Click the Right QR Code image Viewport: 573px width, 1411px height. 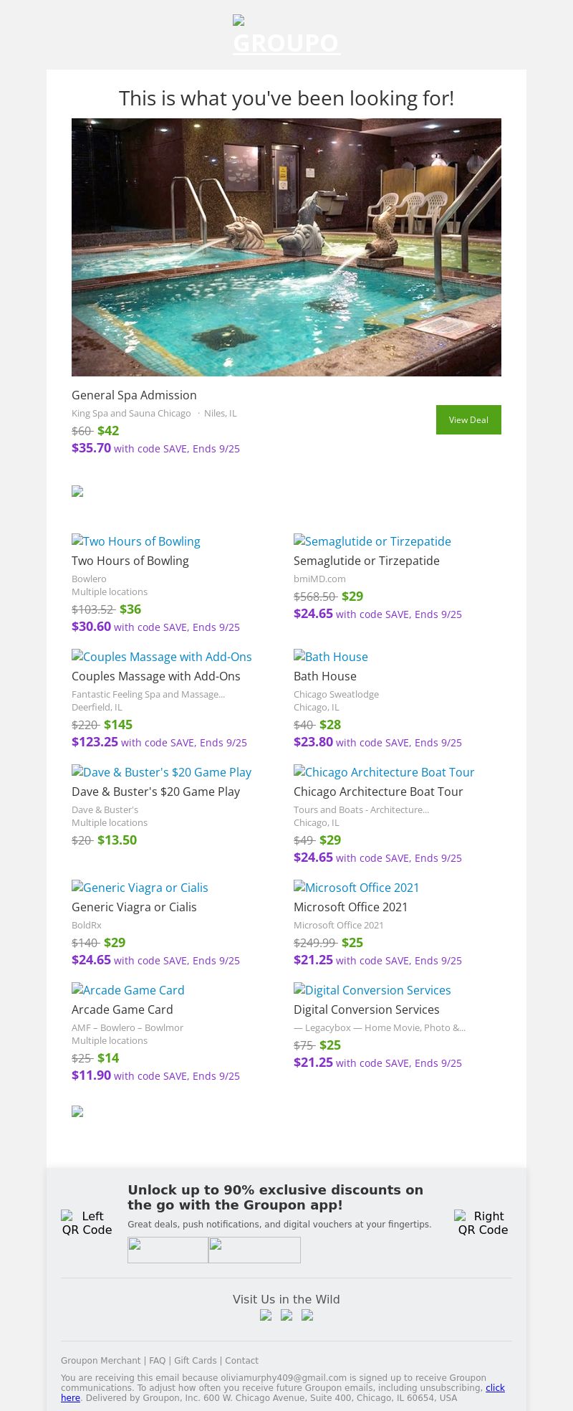click(x=482, y=1223)
